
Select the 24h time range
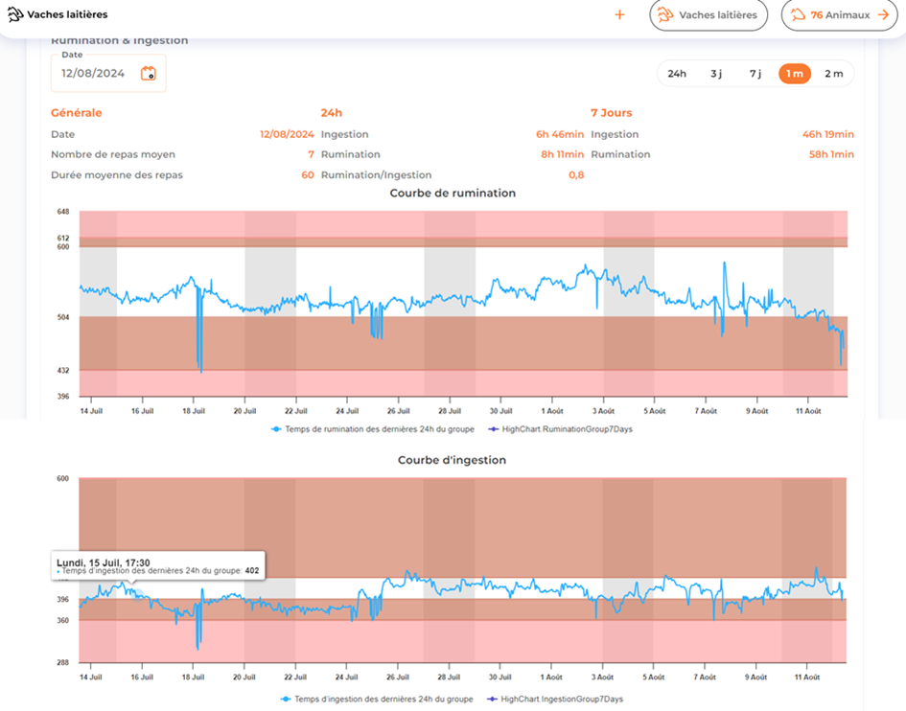(677, 74)
